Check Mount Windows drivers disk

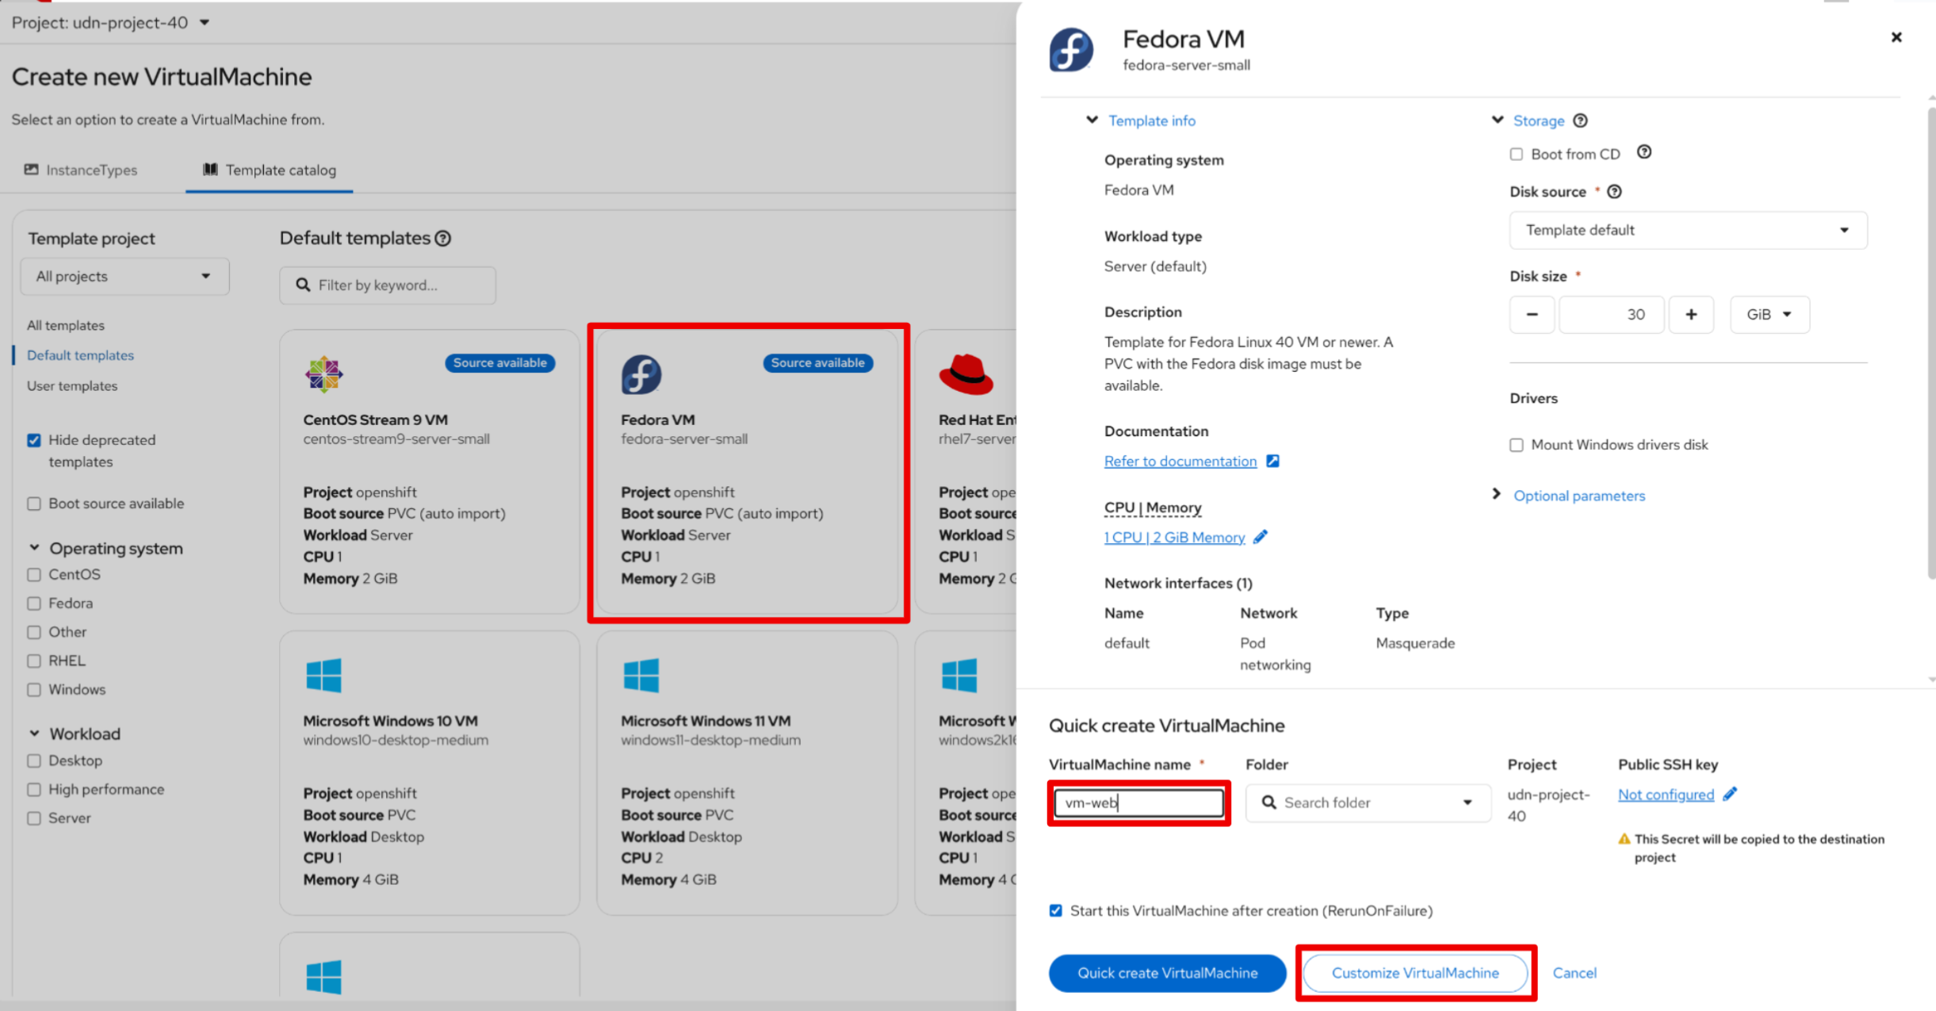coord(1517,445)
